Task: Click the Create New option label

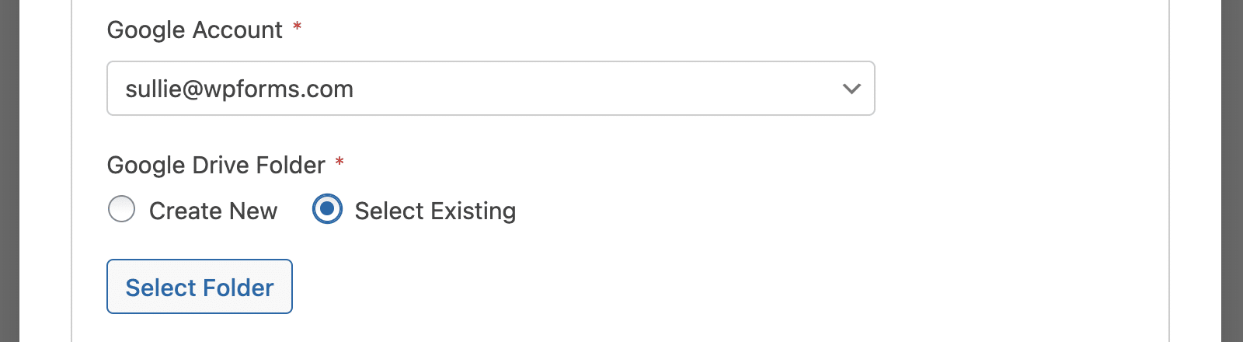Action: click(213, 211)
